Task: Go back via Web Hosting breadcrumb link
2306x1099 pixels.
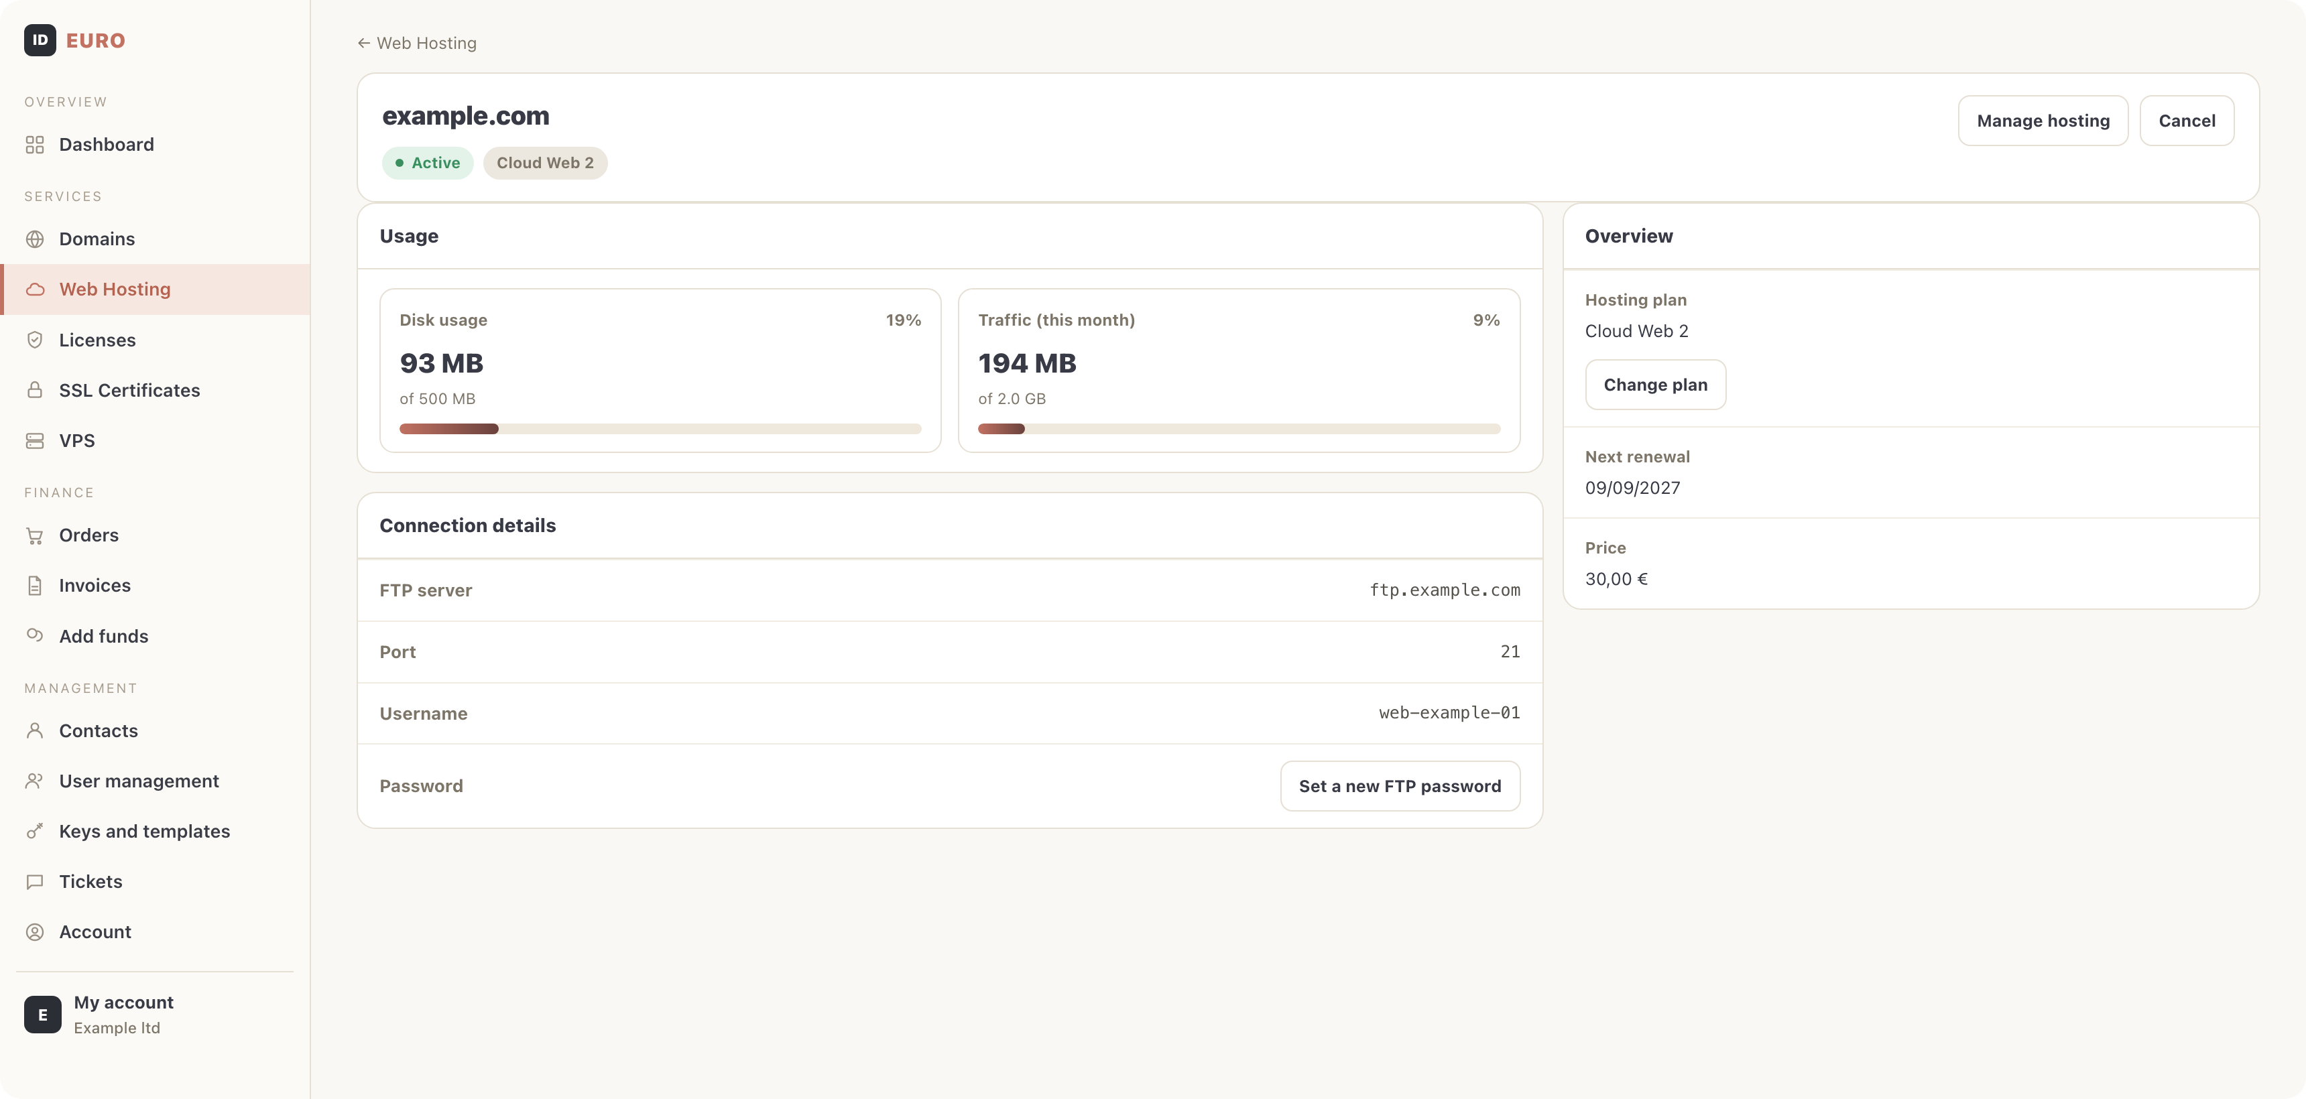Action: coord(417,43)
